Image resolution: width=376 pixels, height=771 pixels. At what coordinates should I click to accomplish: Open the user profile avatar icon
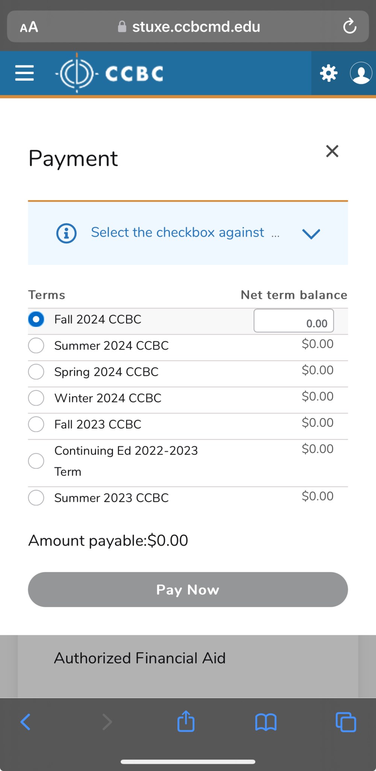point(361,73)
